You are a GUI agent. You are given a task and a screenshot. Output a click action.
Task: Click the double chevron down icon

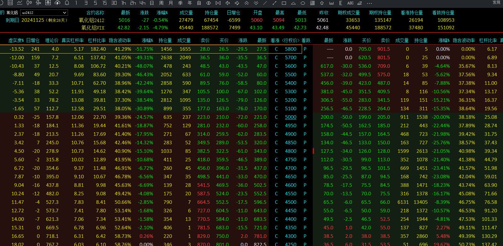(x=256, y=3)
